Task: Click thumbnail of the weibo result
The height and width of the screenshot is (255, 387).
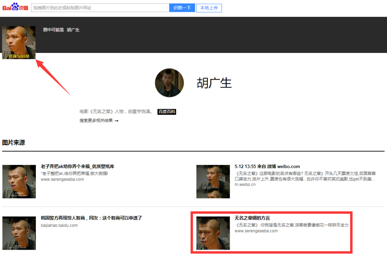Action: coord(213,181)
